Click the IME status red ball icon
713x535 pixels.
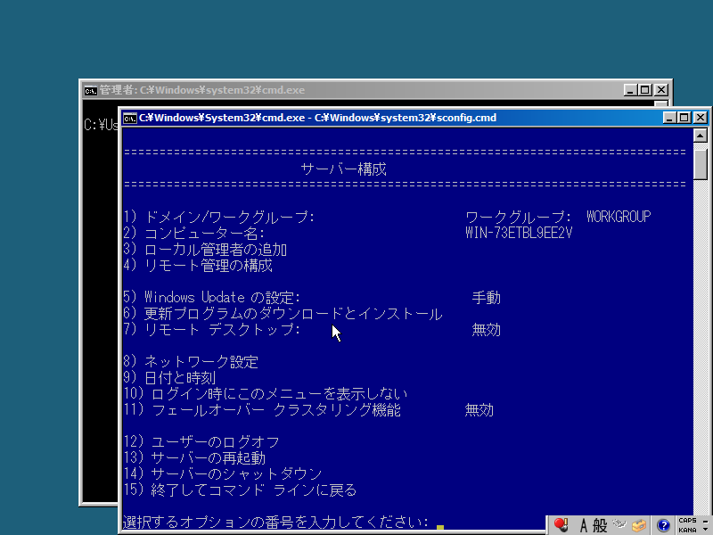[x=560, y=523]
